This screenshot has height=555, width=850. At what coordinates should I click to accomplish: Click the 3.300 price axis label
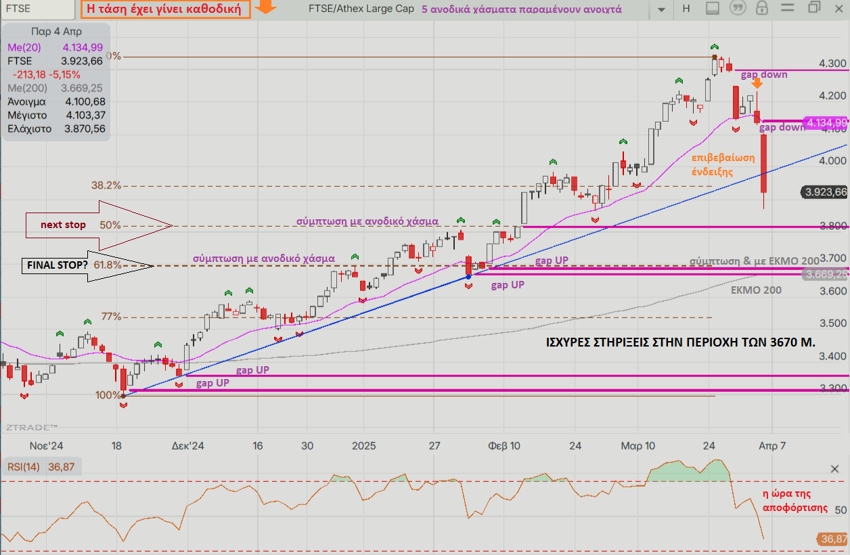[x=832, y=388]
